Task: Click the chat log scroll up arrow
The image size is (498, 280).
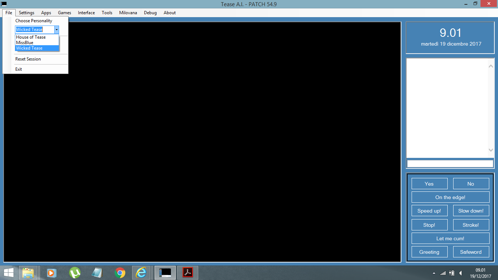Action: [491, 66]
